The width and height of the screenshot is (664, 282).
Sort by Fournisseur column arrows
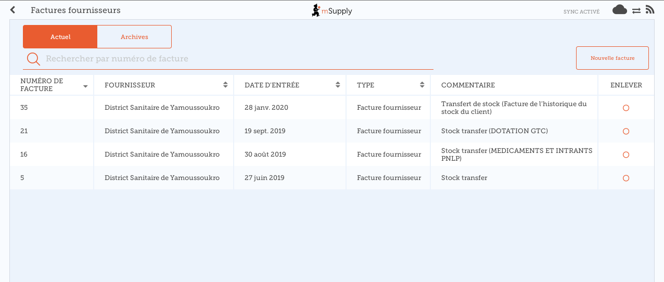click(225, 85)
